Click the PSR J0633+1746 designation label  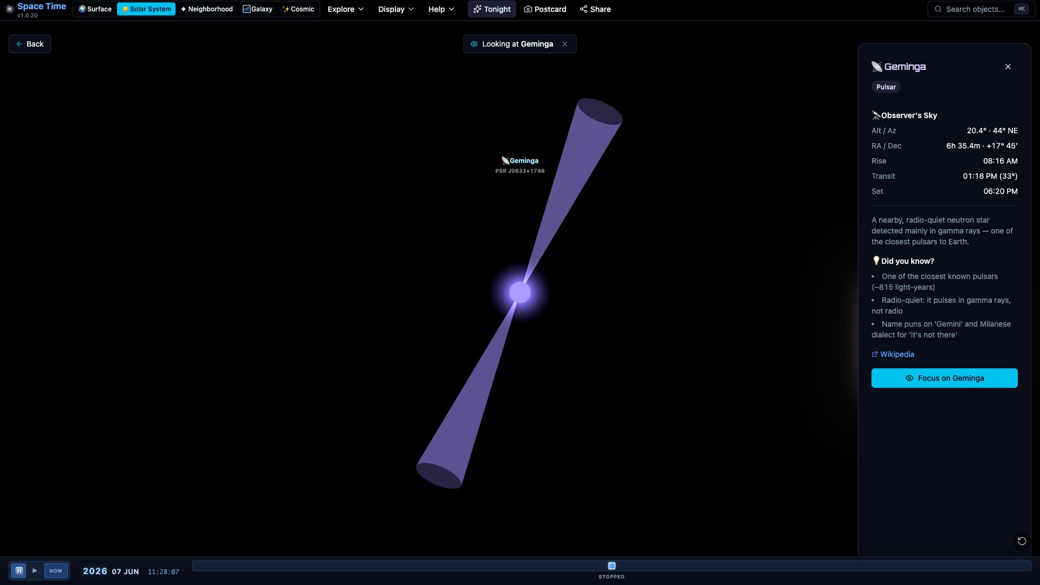520,171
